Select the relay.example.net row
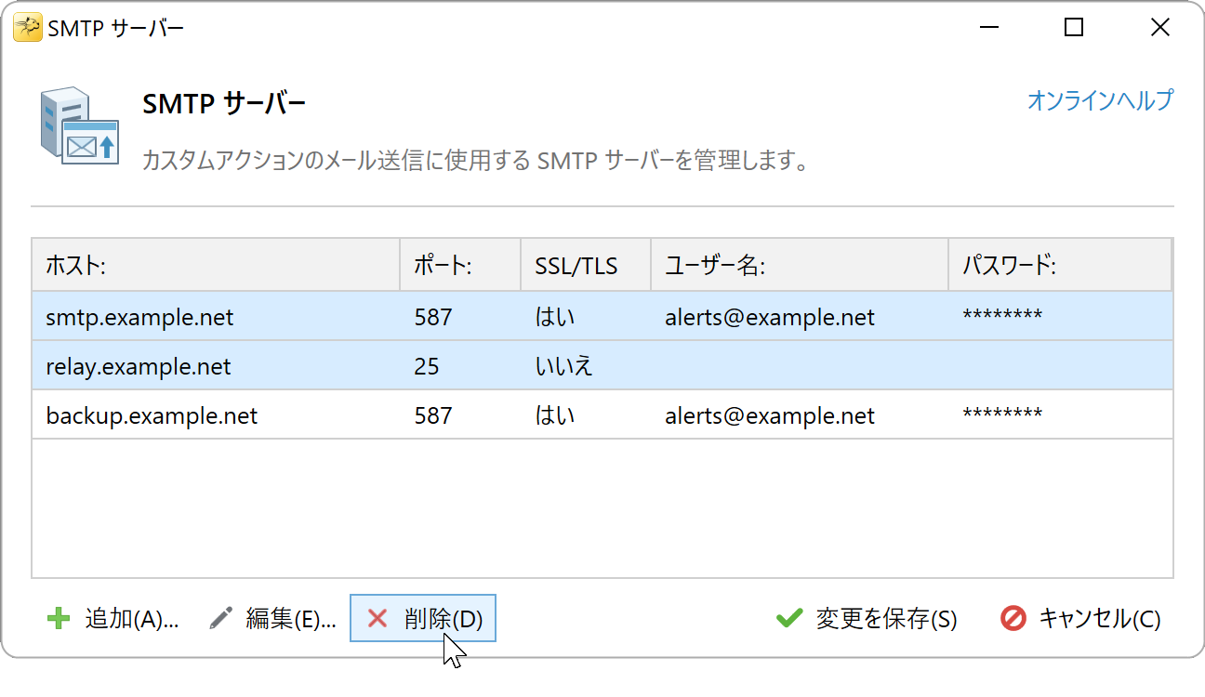Screen dimensions: 1205x697 tap(602, 366)
